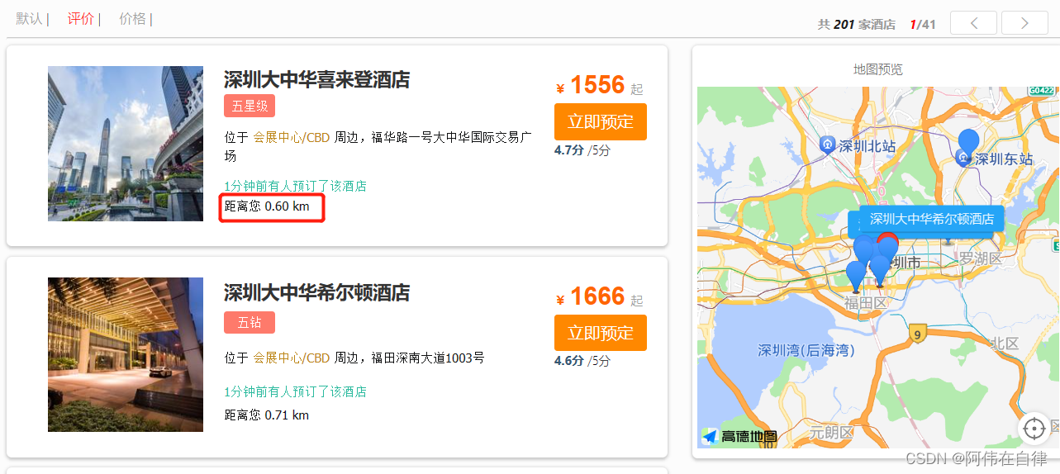
Task: Click the 距离您 0.71 km distance text
Action: pos(267,415)
